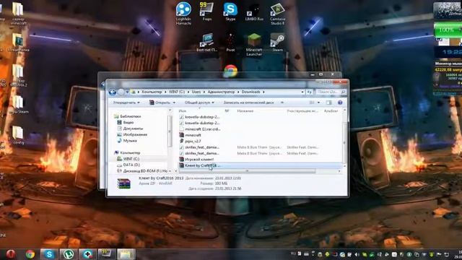Sort by the Имя column header
This screenshot has height=260, width=462.
tap(183, 111)
